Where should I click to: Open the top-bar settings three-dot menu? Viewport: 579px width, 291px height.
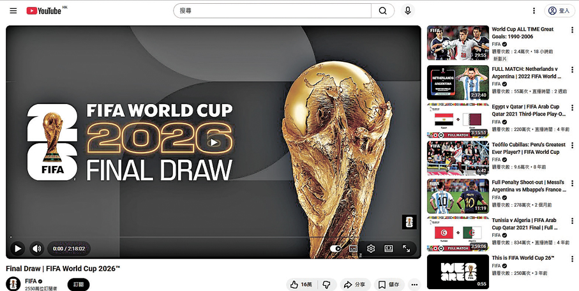534,11
